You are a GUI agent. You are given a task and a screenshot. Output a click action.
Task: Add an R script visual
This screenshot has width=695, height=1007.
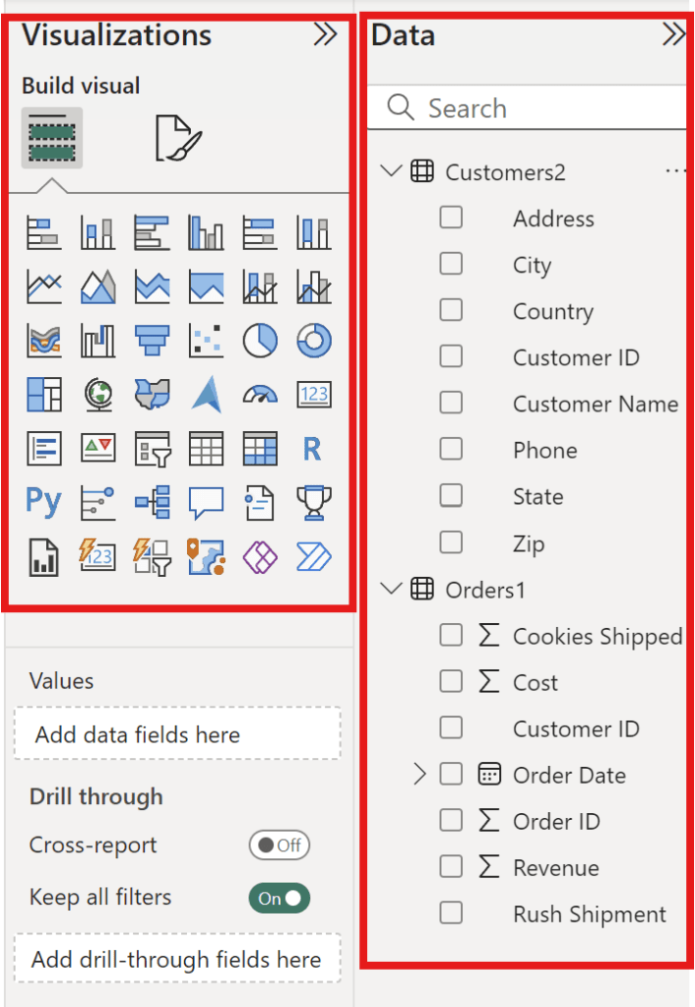(x=313, y=449)
